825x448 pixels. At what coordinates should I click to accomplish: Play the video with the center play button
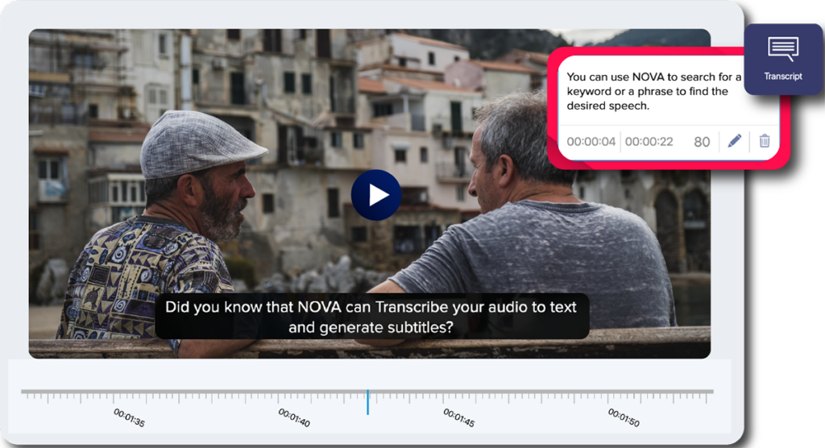pyautogui.click(x=376, y=195)
